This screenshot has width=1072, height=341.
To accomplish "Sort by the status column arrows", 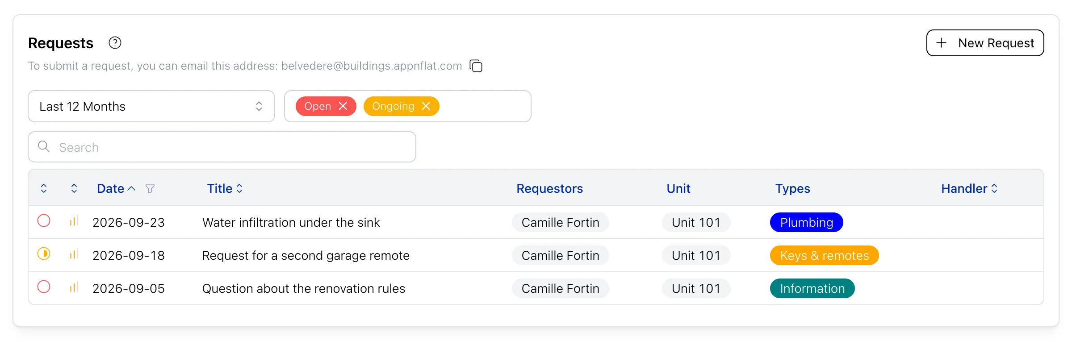I will 44,188.
